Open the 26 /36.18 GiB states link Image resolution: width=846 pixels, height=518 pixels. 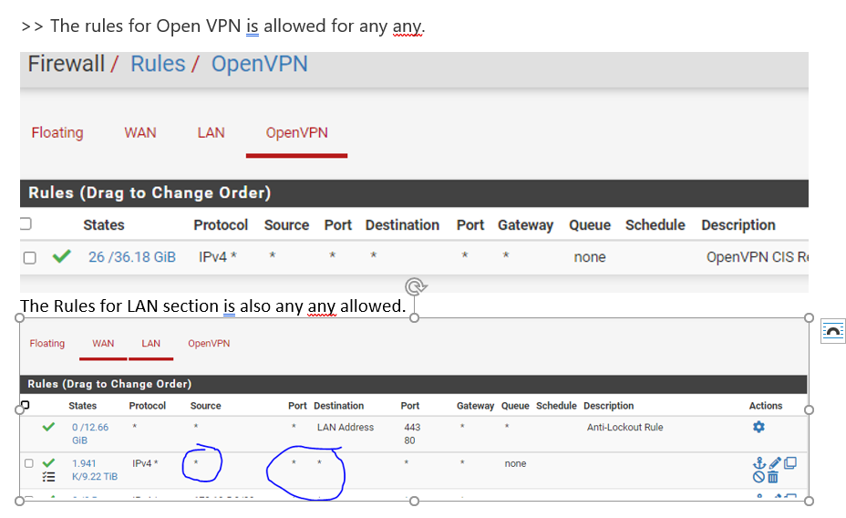pyautogui.click(x=132, y=257)
